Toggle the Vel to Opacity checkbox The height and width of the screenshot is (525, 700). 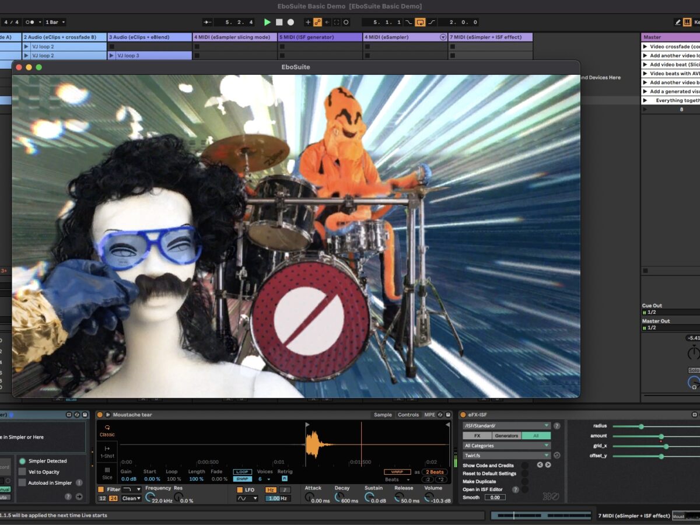(22, 472)
